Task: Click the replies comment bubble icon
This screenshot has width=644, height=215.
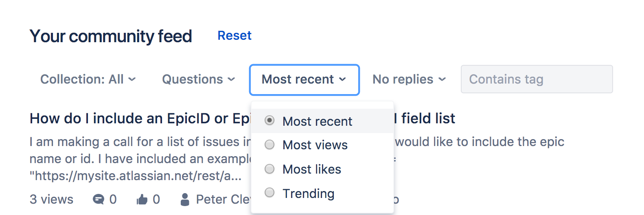Action: point(99,199)
